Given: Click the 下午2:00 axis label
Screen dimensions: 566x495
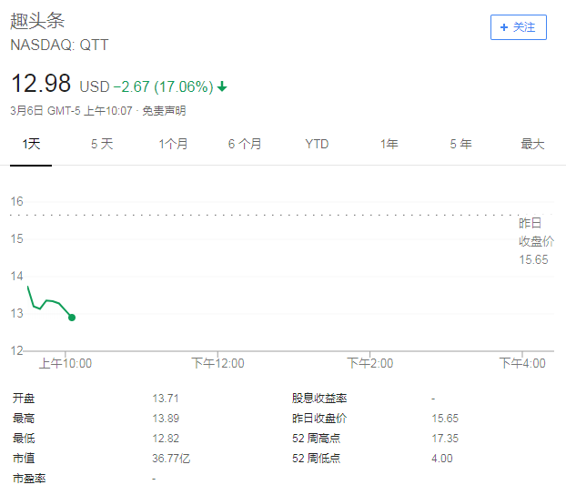Looking at the screenshot, I should 370,363.
